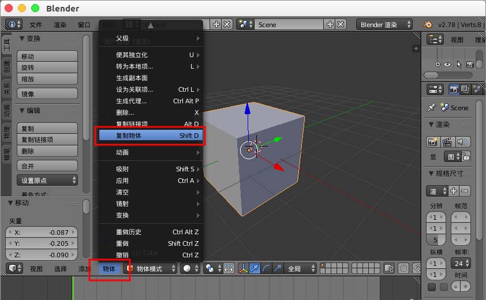Image resolution: width=486 pixels, height=300 pixels.
Task: Enable the rotate manipulator arc
Action: coord(266,268)
